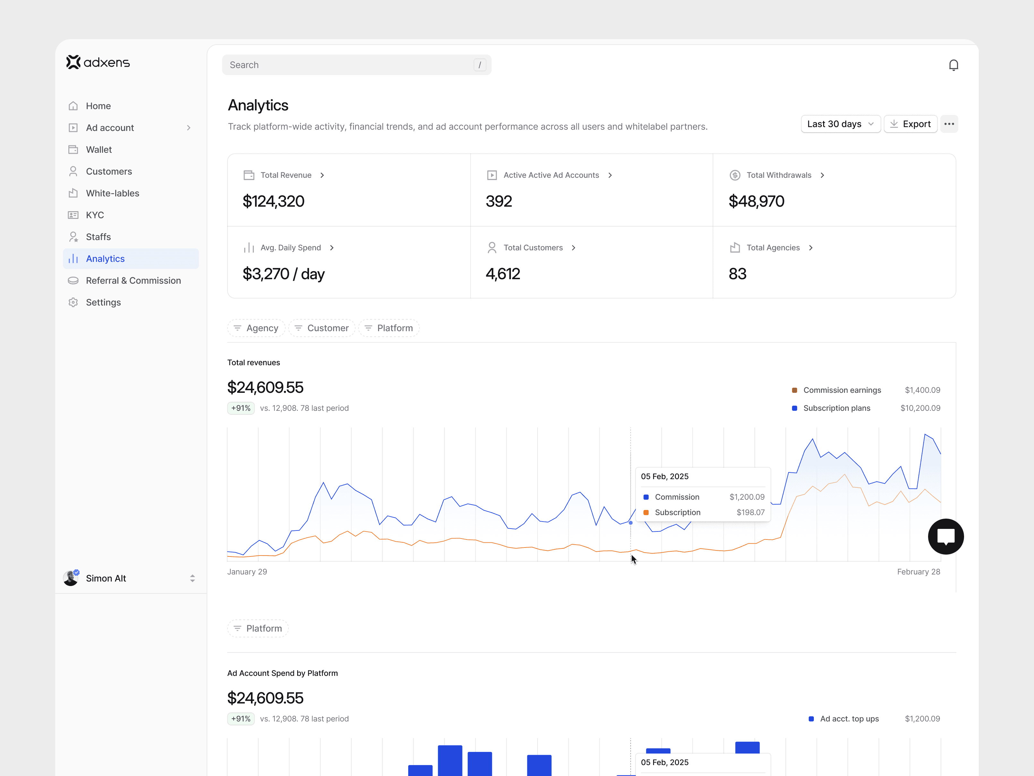
Task: Click the Export button
Action: [910, 124]
